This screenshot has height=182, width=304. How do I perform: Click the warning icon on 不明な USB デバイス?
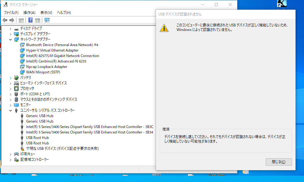[22, 149]
